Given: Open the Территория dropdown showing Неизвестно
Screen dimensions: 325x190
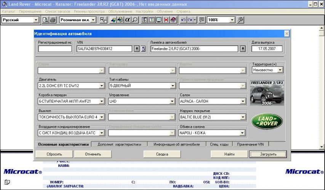Looking at the screenshot, I should tap(280, 70).
